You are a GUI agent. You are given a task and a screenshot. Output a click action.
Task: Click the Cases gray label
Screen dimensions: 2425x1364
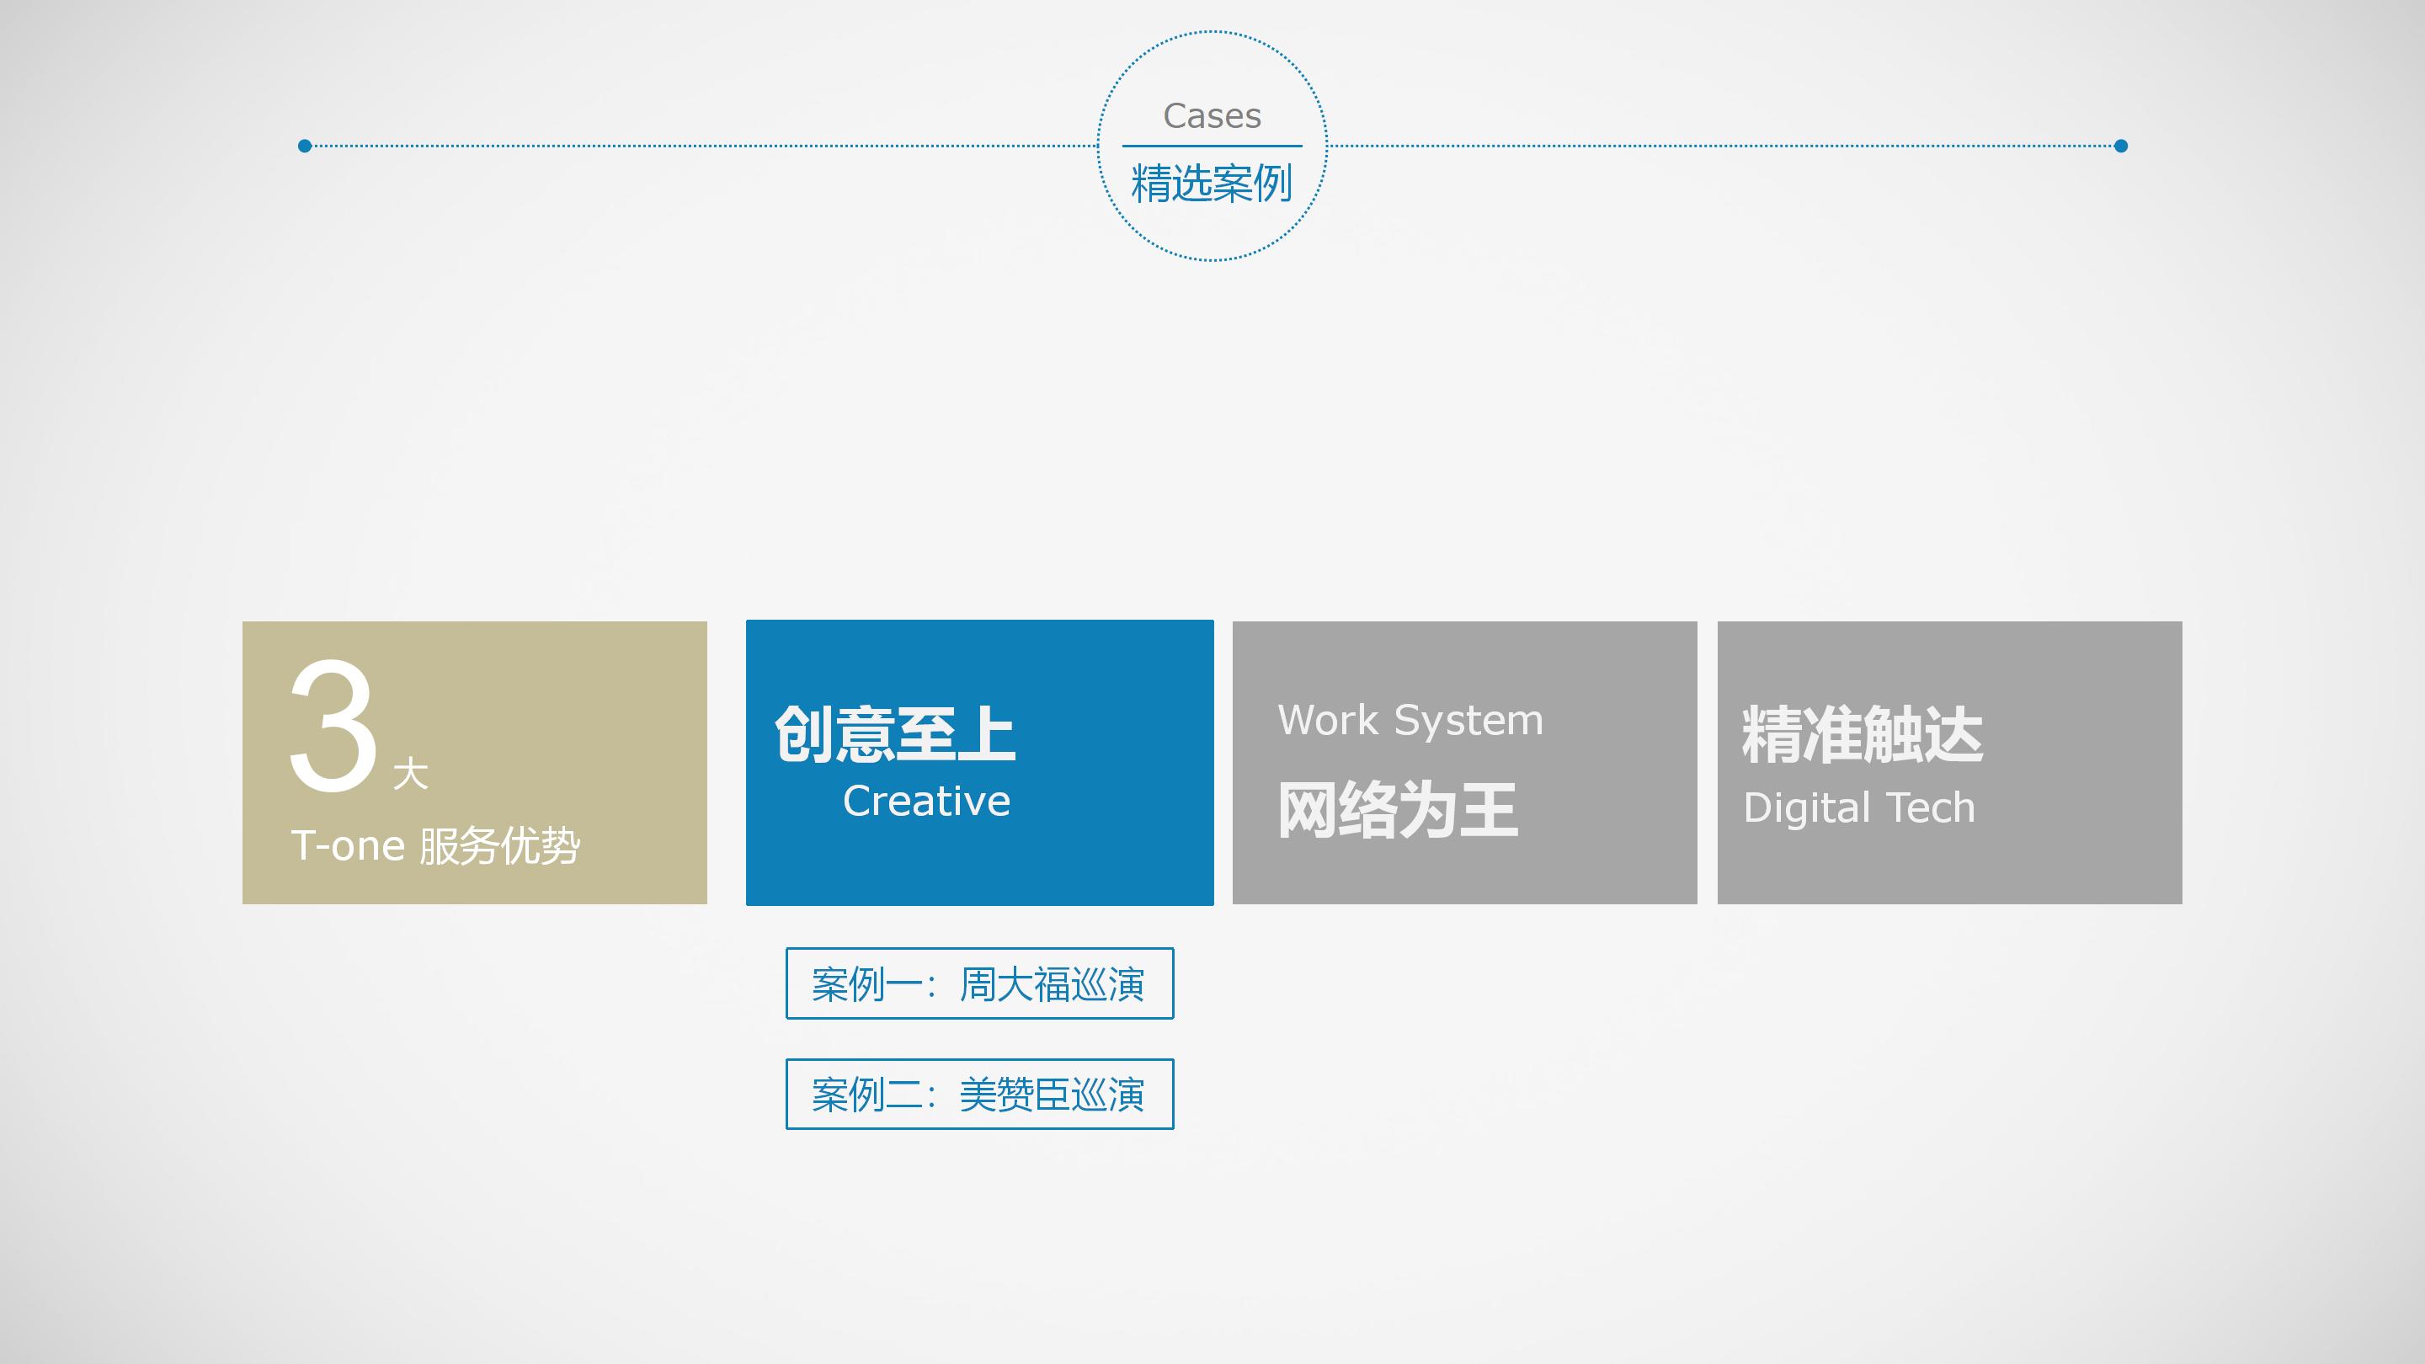[x=1212, y=116]
